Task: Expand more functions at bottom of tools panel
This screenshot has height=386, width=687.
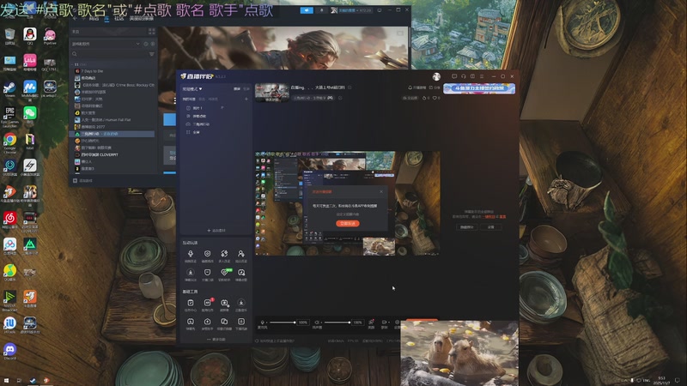Action: coord(216,339)
